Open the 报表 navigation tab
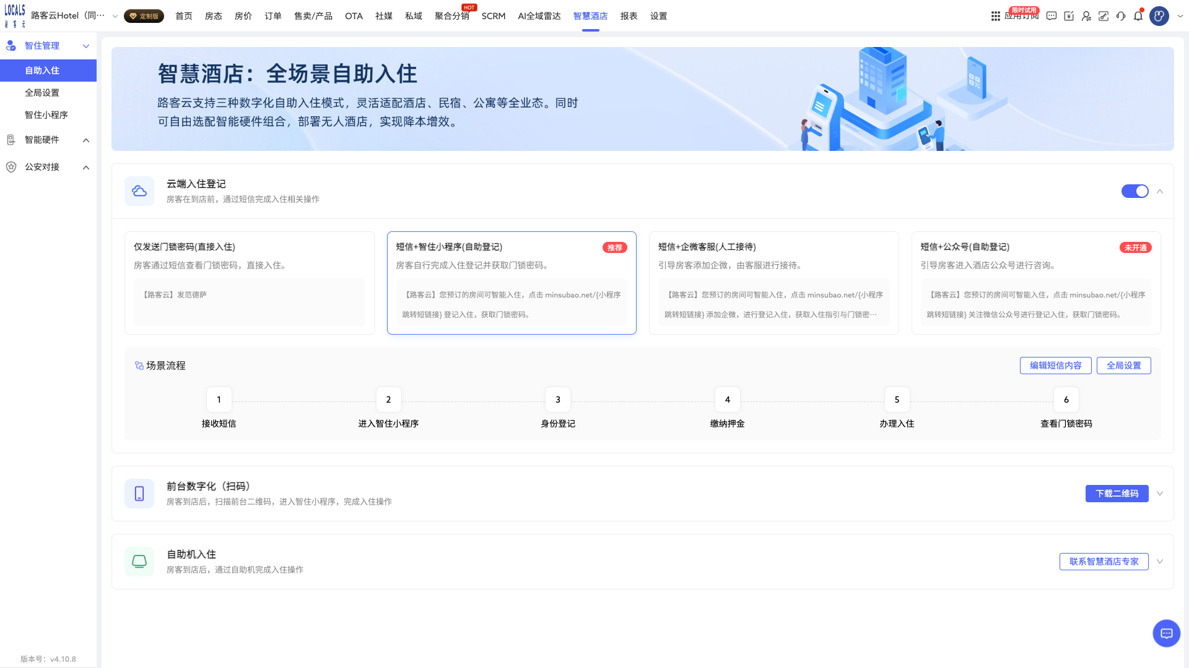 pos(629,16)
